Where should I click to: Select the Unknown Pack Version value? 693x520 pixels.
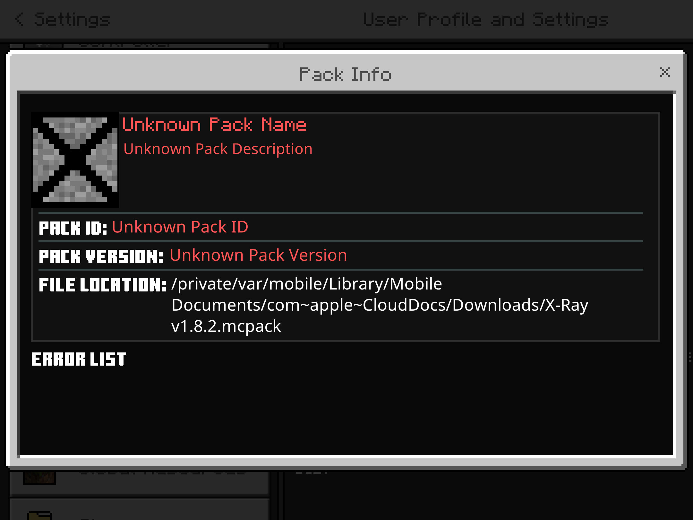coord(258,255)
